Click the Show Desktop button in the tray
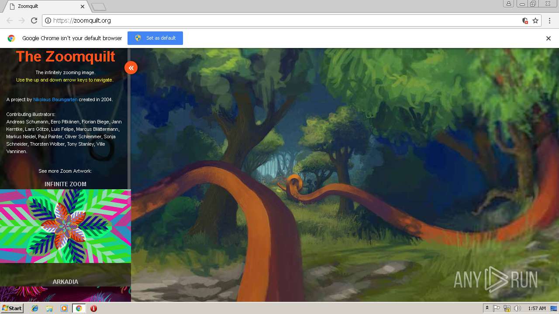Image resolution: width=559 pixels, height=314 pixels. pos(554,308)
